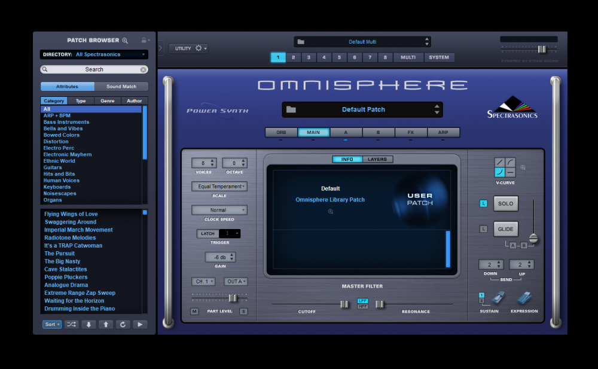Click the Voices stepper arrows
Screen dimensions: 598x369
[x=213, y=163]
